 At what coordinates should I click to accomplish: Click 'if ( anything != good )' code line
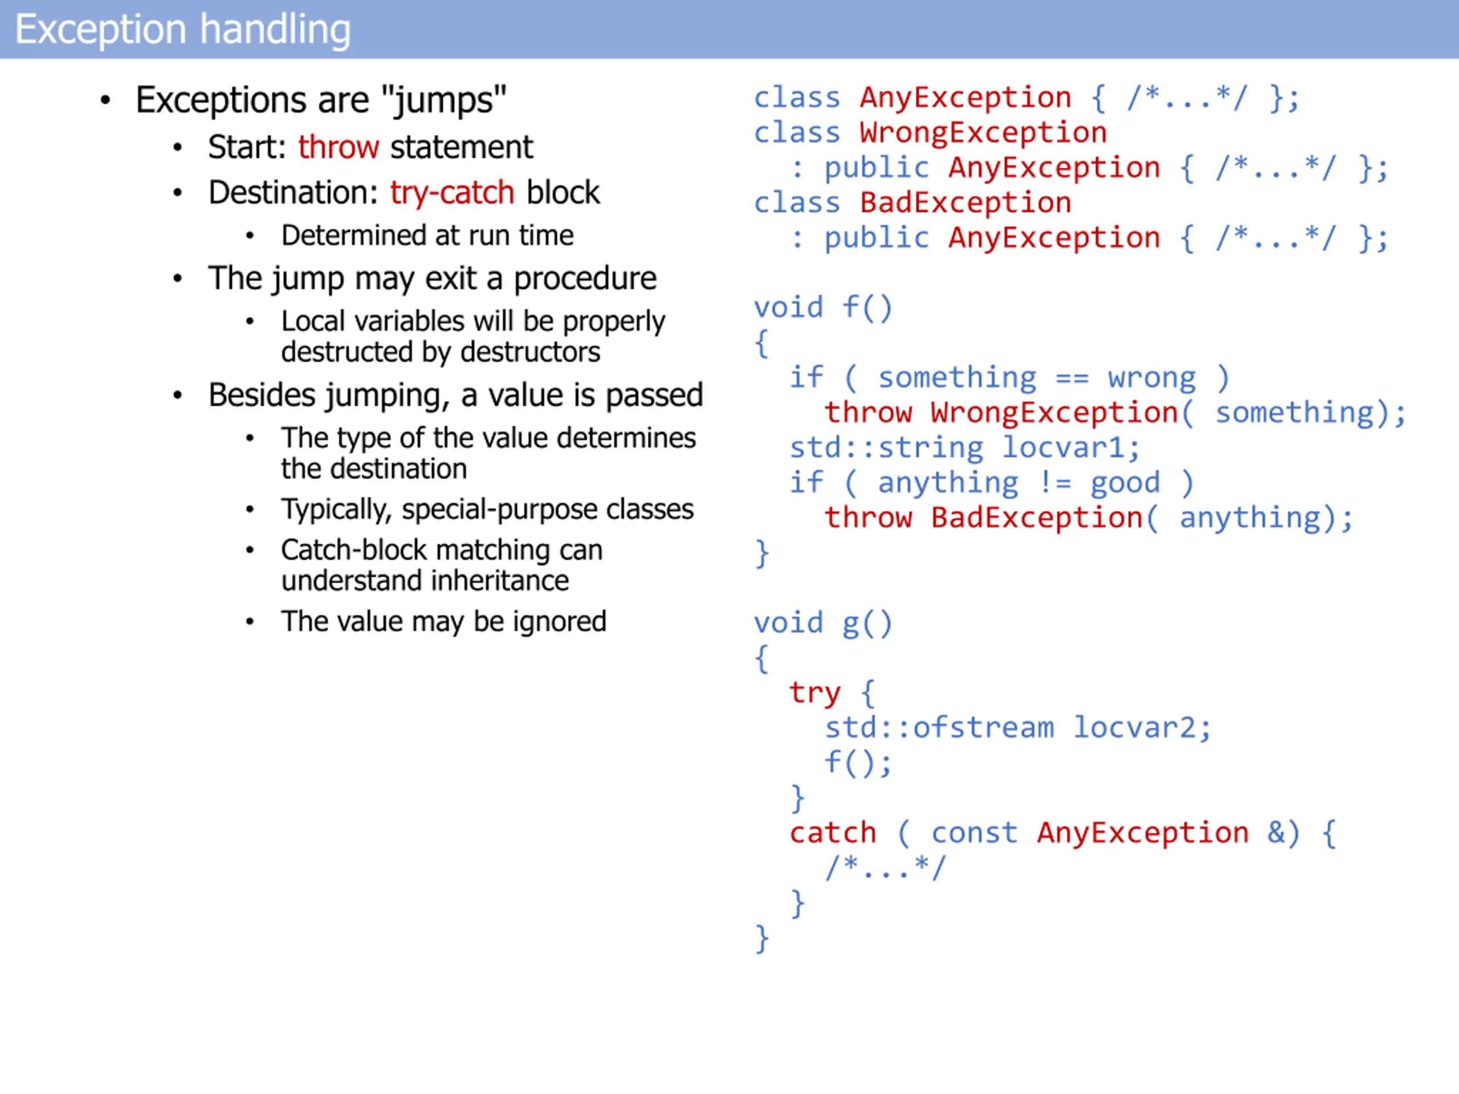pyautogui.click(x=991, y=483)
